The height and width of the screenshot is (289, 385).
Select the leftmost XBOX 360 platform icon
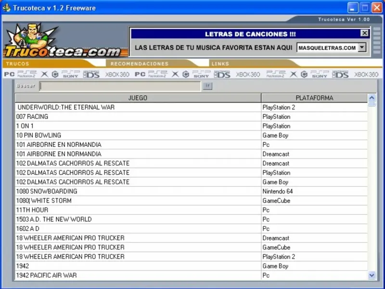(117, 74)
